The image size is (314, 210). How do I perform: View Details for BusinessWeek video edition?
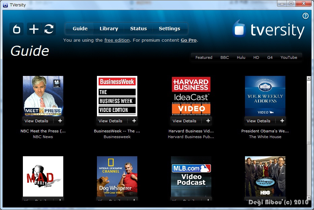click(110, 121)
